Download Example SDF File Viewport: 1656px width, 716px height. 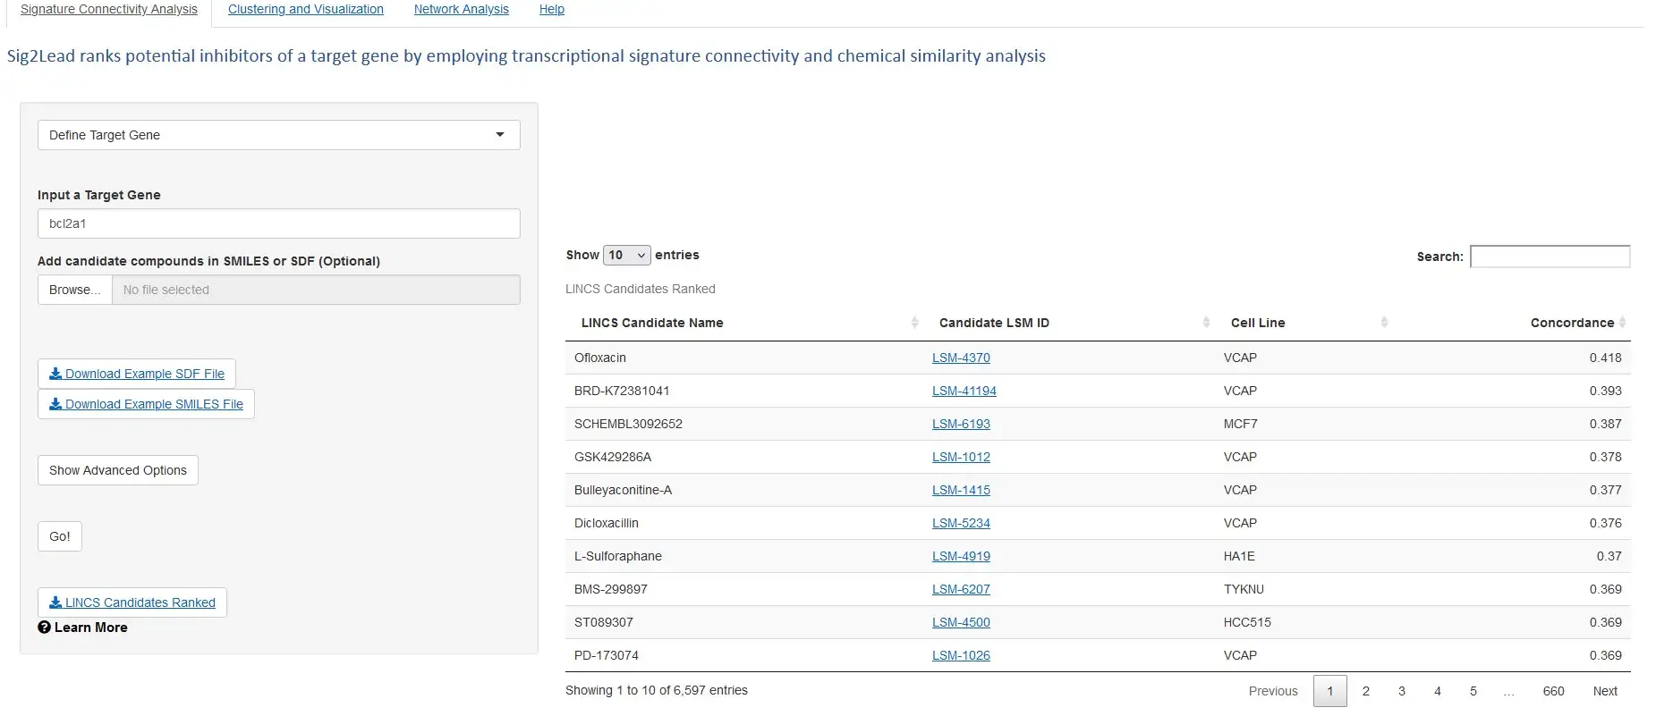tap(137, 374)
